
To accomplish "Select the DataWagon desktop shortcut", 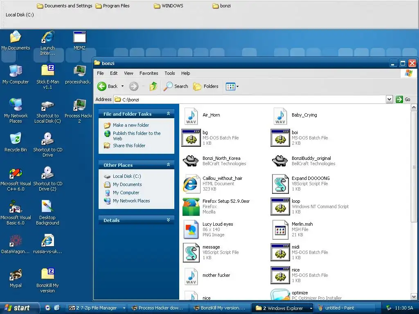I will coord(16,244).
